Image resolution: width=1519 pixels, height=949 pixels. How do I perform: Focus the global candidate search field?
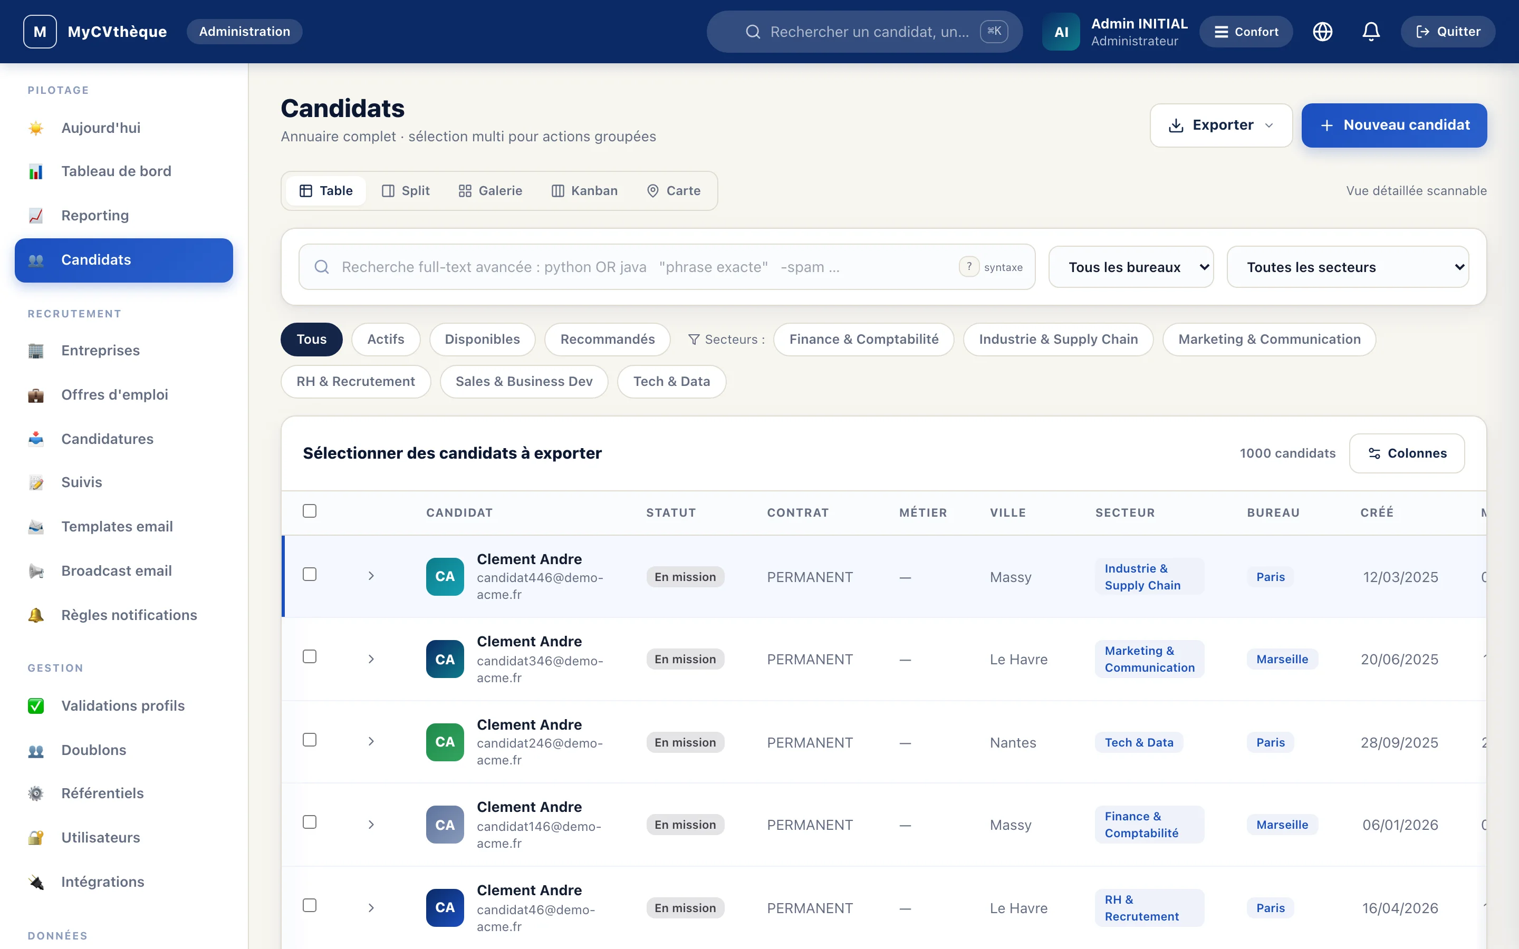pyautogui.click(x=864, y=32)
